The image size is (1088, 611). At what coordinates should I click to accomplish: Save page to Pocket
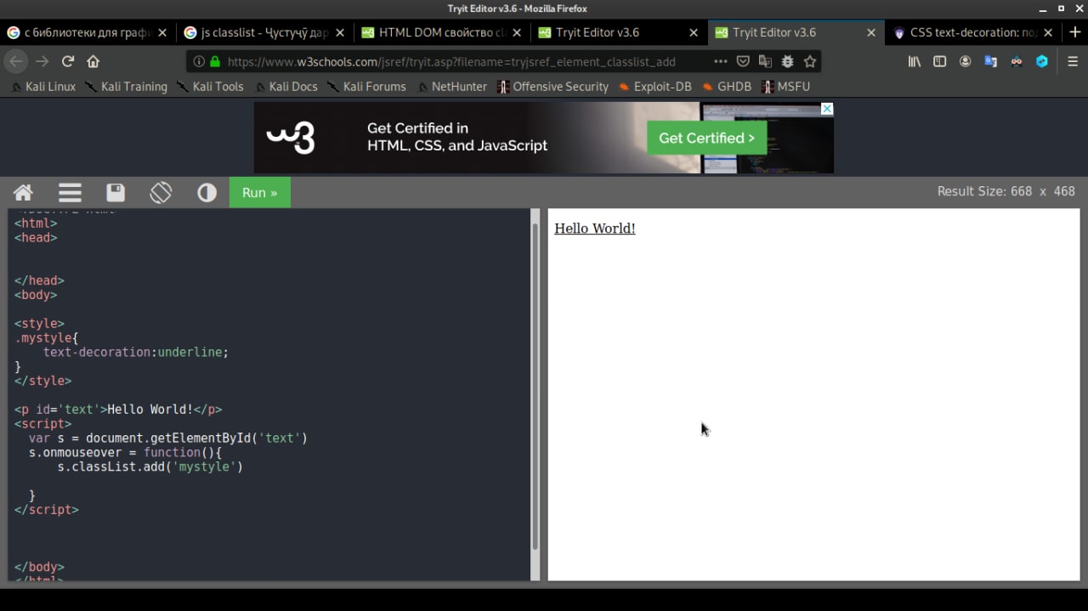(743, 61)
